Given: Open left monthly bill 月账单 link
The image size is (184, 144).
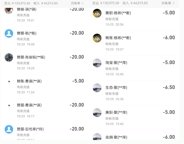Looking at the screenshot, I should point(77,3).
